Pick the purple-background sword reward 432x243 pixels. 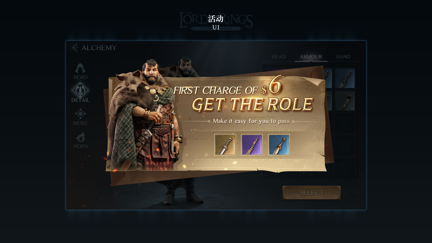pos(252,145)
